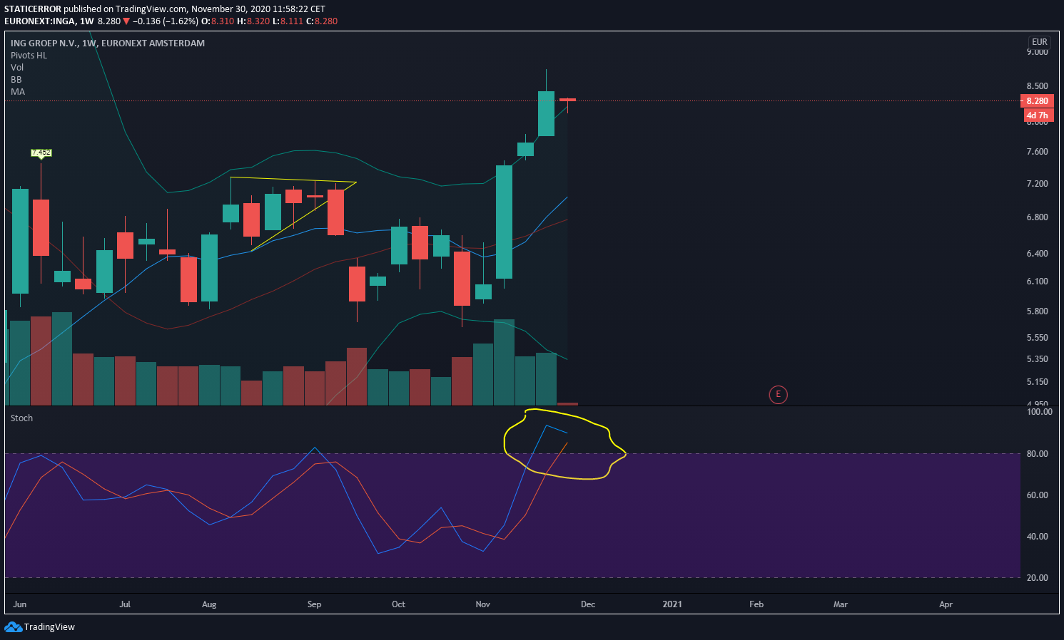Click the EUR currency label
This screenshot has width=1064, height=640.
click(1039, 42)
